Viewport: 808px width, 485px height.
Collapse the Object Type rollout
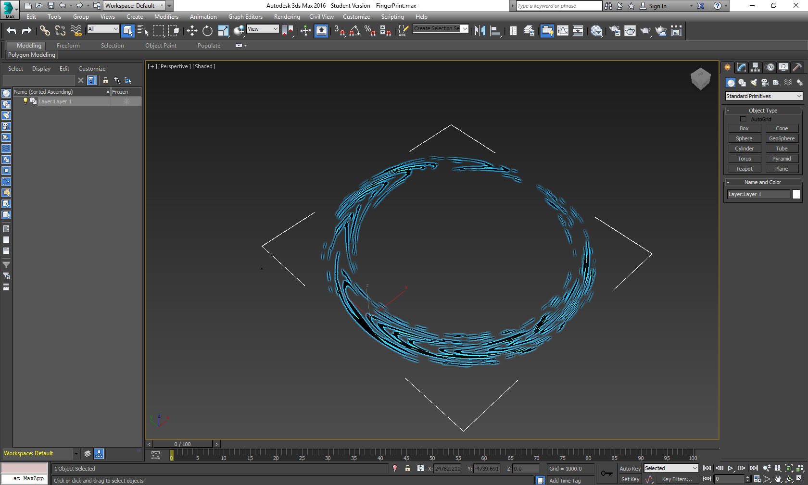point(763,111)
